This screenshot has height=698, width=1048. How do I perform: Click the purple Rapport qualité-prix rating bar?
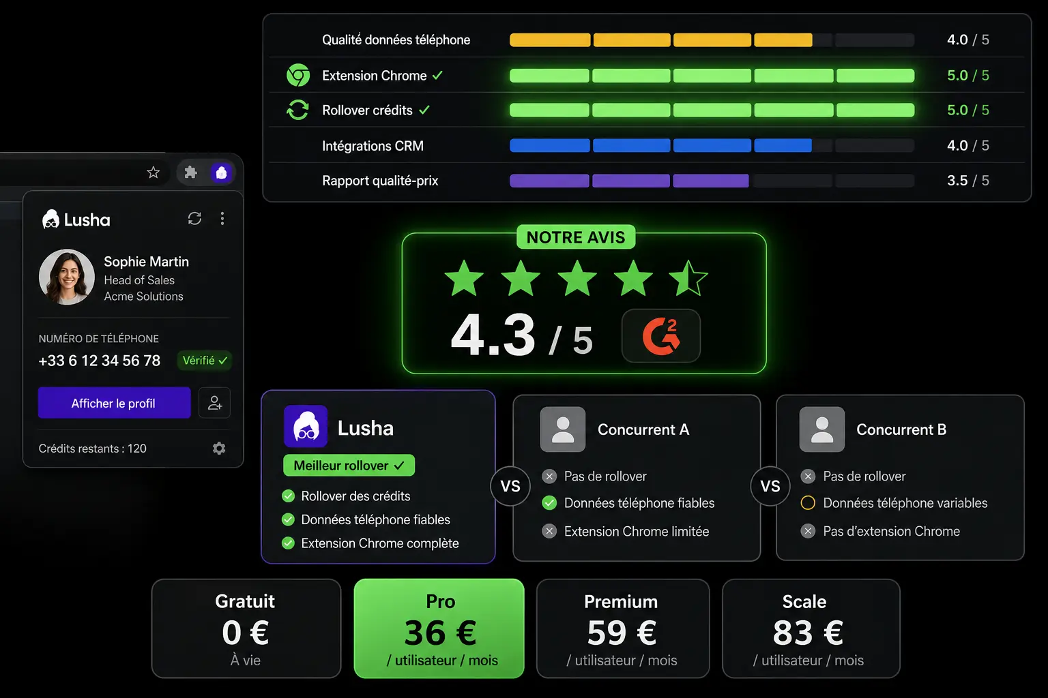coord(712,181)
